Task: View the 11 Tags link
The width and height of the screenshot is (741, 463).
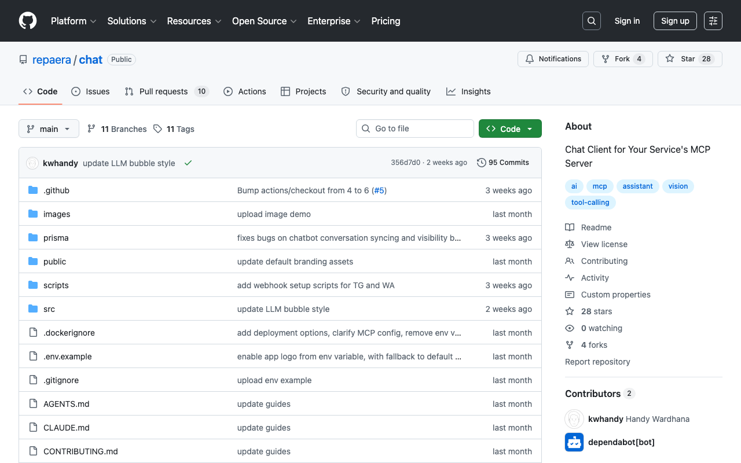Action: [174, 129]
